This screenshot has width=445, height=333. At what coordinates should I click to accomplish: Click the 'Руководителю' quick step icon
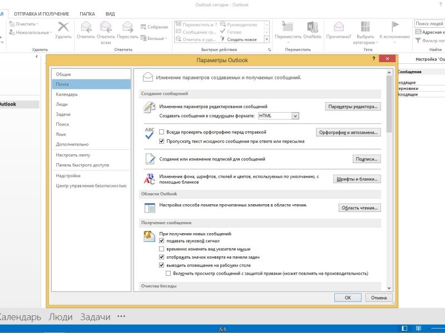[223, 24]
